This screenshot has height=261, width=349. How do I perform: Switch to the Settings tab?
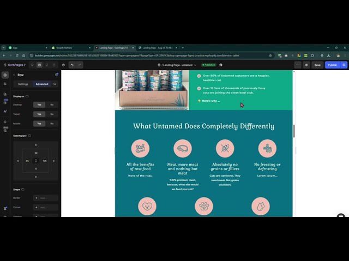point(23,84)
